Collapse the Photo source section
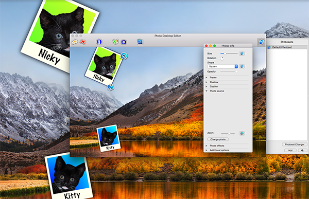Viewport: 309px width, 199px height. click(x=207, y=91)
